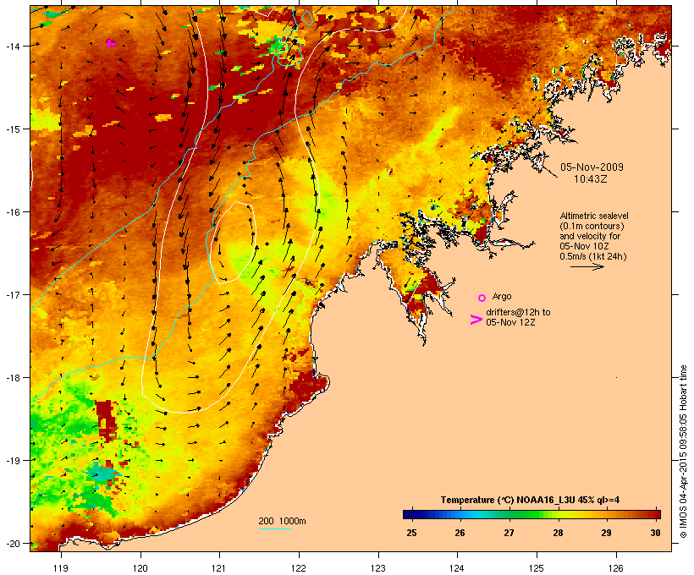Screen dimensions: 694x575
Task: Click the magenta drifter marker near -14 latitude
Action: [111, 43]
